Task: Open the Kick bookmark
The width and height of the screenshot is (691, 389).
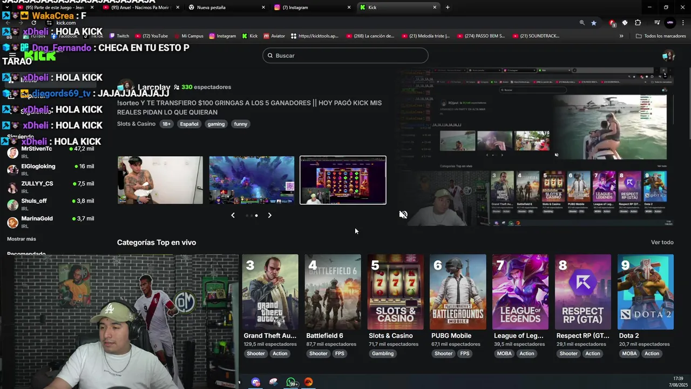Action: 250,36
